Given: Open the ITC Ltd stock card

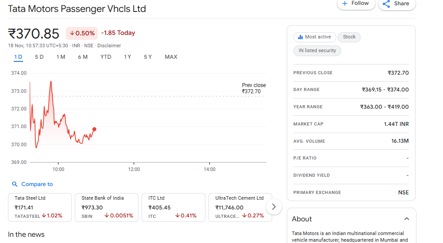Looking at the screenshot, I should (173, 207).
